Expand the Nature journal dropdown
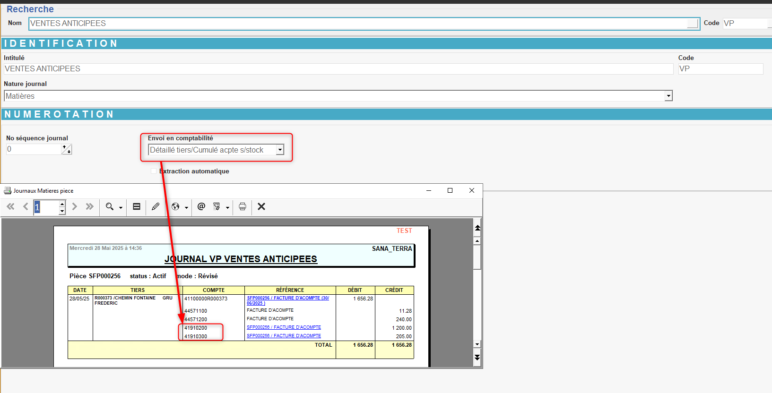772x393 pixels. (668, 96)
